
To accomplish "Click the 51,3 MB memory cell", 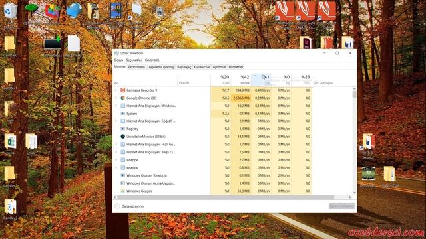I will [x=241, y=191].
